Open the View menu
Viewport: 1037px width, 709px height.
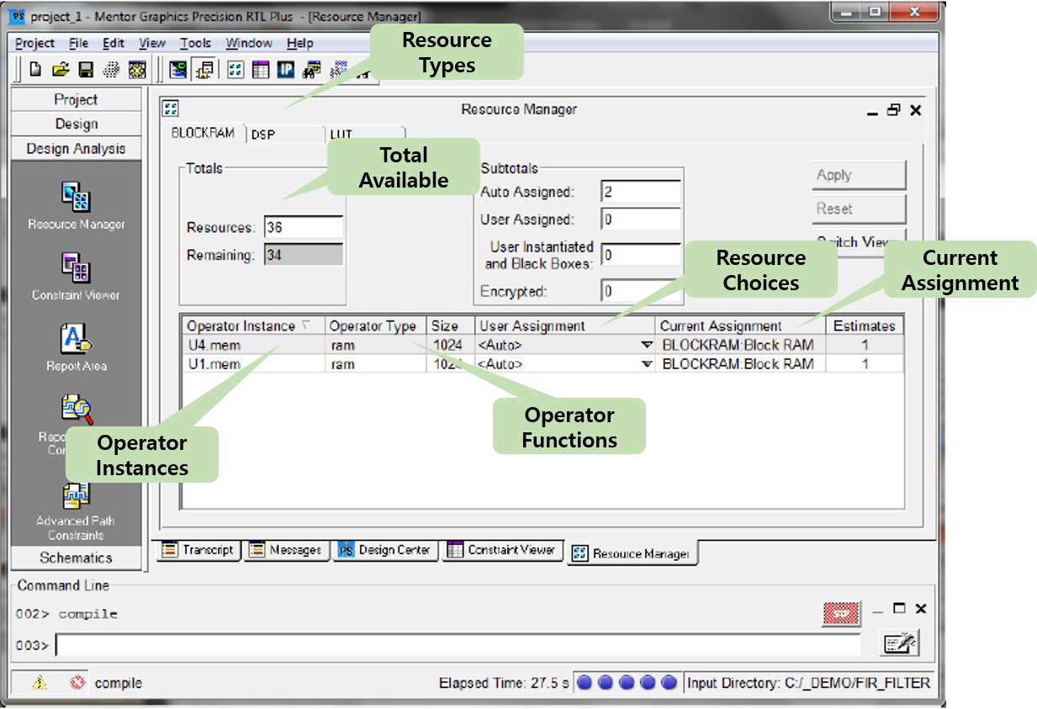(x=152, y=43)
